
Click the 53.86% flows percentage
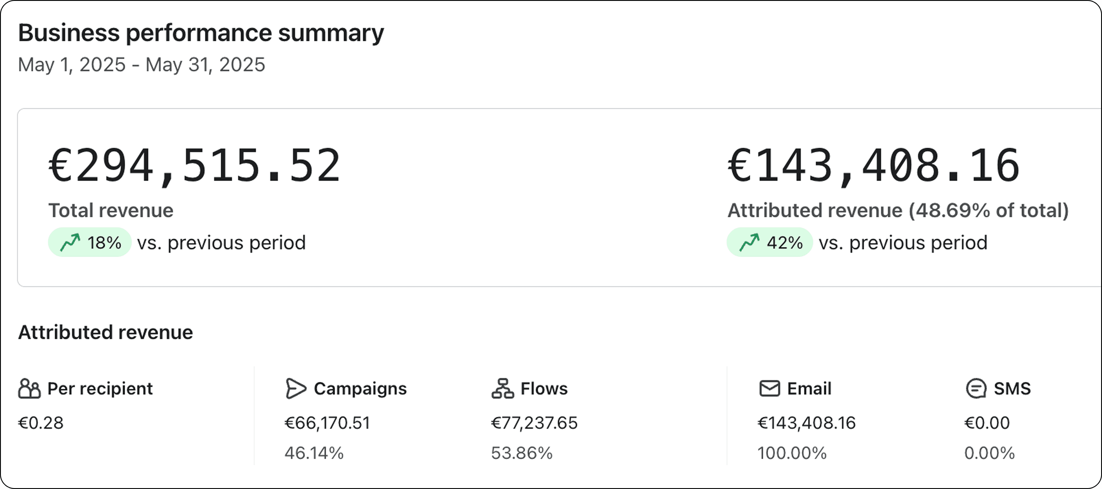(522, 453)
